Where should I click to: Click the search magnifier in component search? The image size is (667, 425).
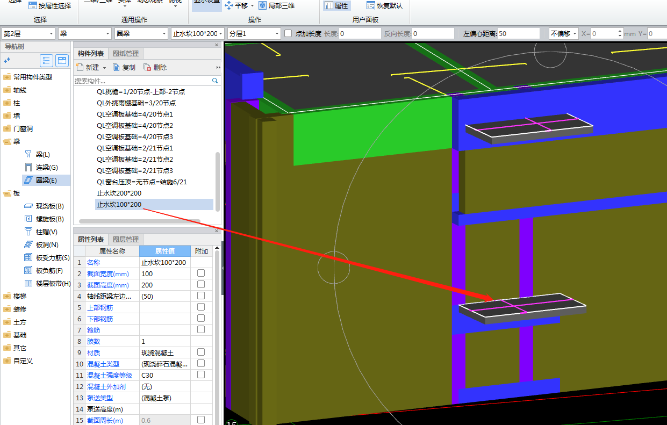pos(215,81)
